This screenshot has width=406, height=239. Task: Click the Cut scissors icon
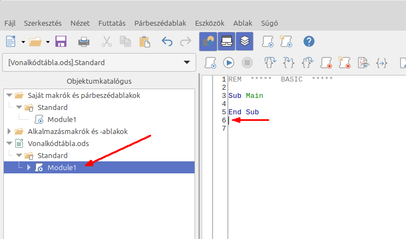coord(107,42)
